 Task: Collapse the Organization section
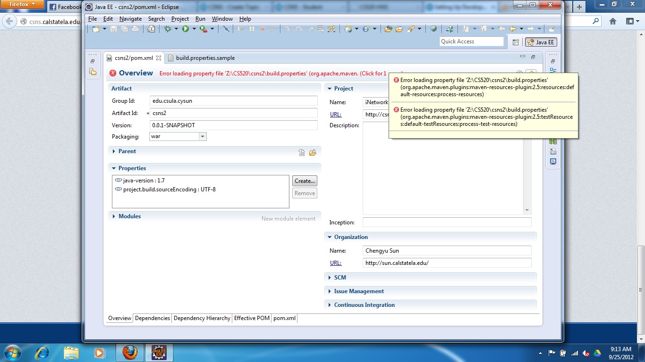350,237
